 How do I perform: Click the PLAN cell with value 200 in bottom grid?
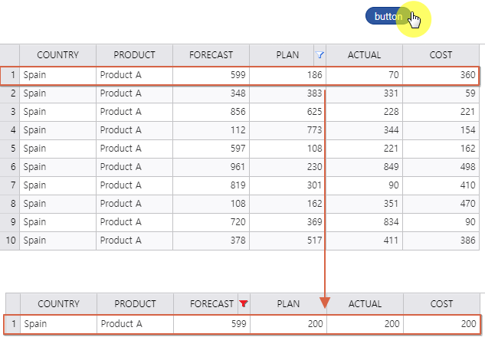point(288,324)
